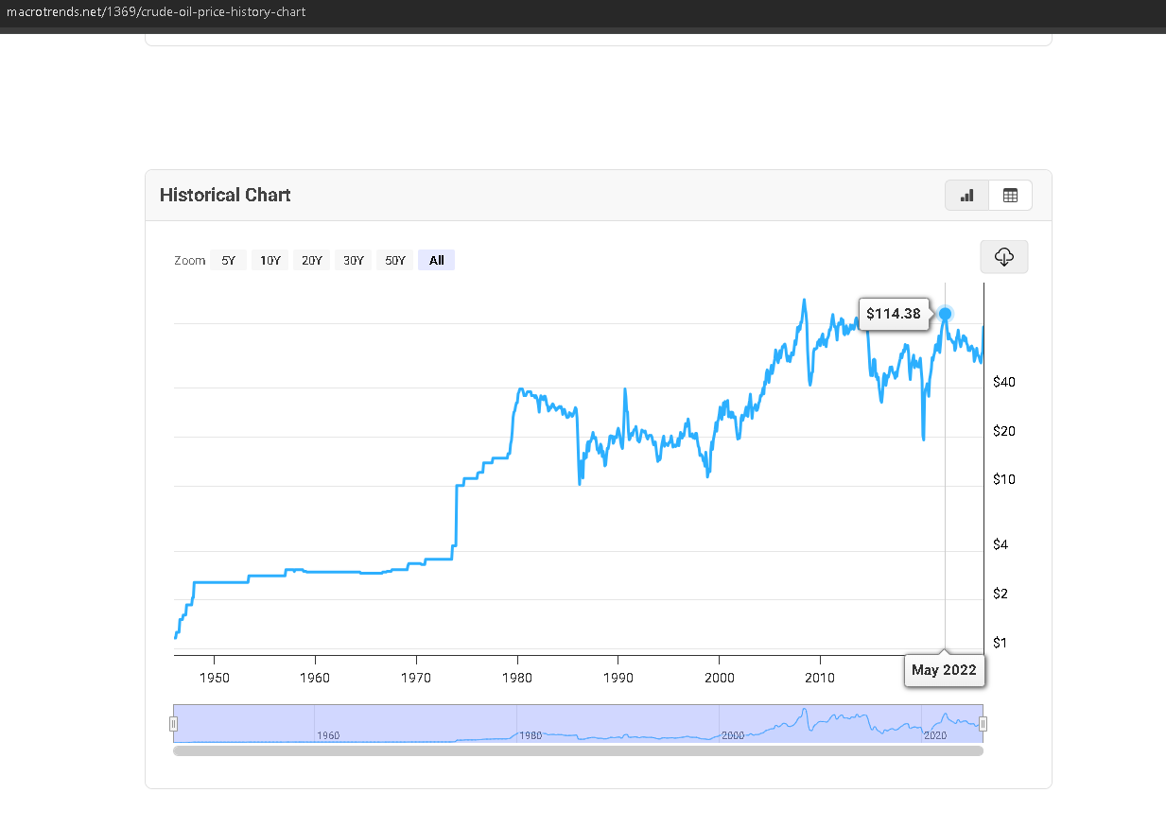Click the 1970 x-axis label
1166x827 pixels.
pos(416,678)
